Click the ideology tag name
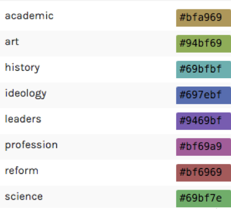Screen dimensions: 231x209 (26, 94)
